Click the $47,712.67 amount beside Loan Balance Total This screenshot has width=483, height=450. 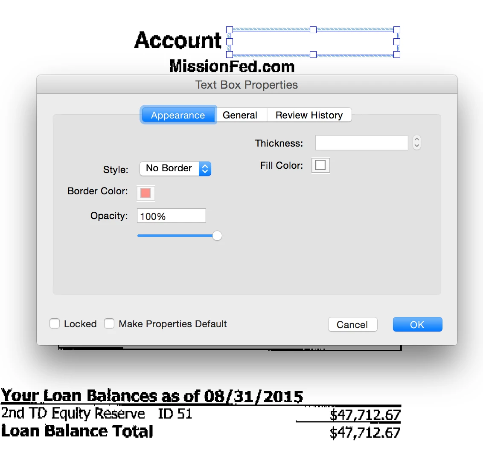365,433
